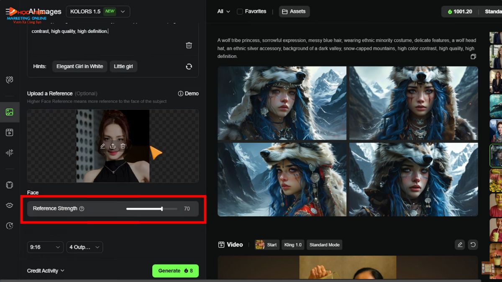This screenshot has height=282, width=502.
Task: Open the lip sync sidebar icon
Action: (x=10, y=205)
